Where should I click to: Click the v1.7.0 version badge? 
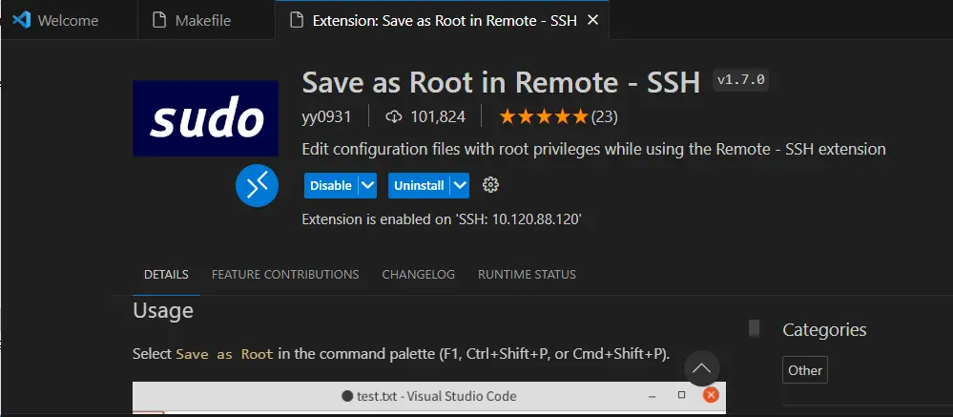(x=740, y=79)
